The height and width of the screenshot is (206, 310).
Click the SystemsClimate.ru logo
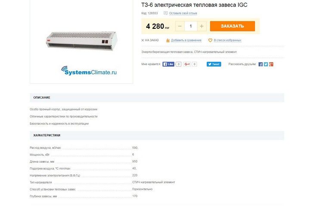pos(89,71)
